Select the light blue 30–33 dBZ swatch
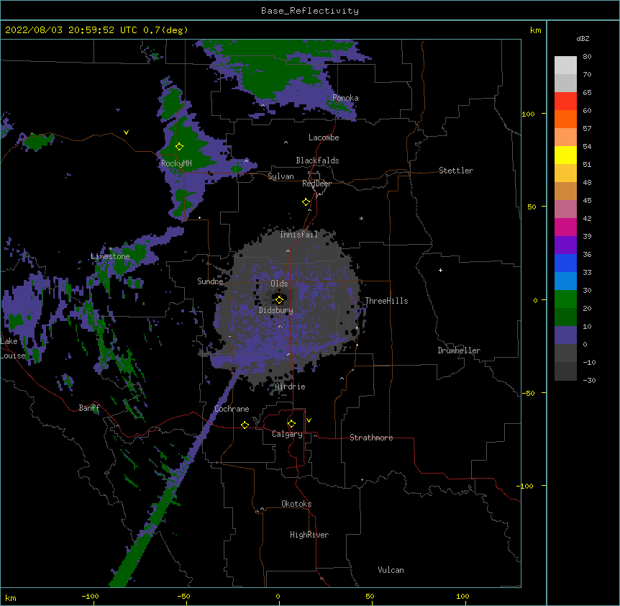620x606 pixels. (565, 281)
